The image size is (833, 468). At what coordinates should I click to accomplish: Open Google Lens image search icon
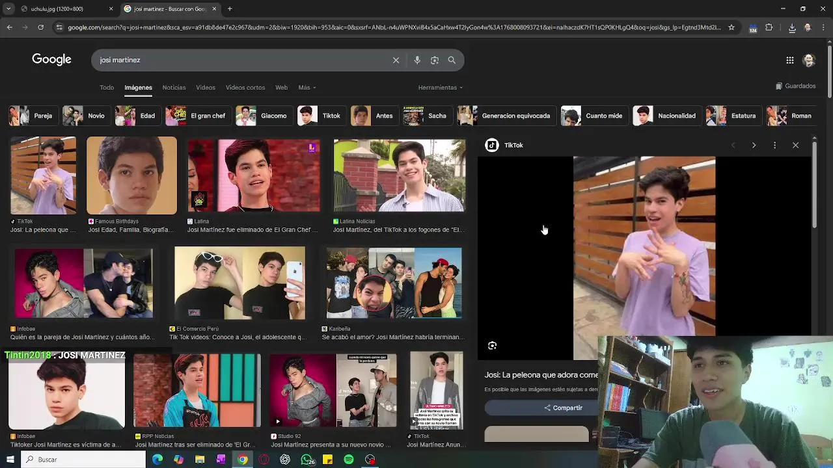coord(435,60)
